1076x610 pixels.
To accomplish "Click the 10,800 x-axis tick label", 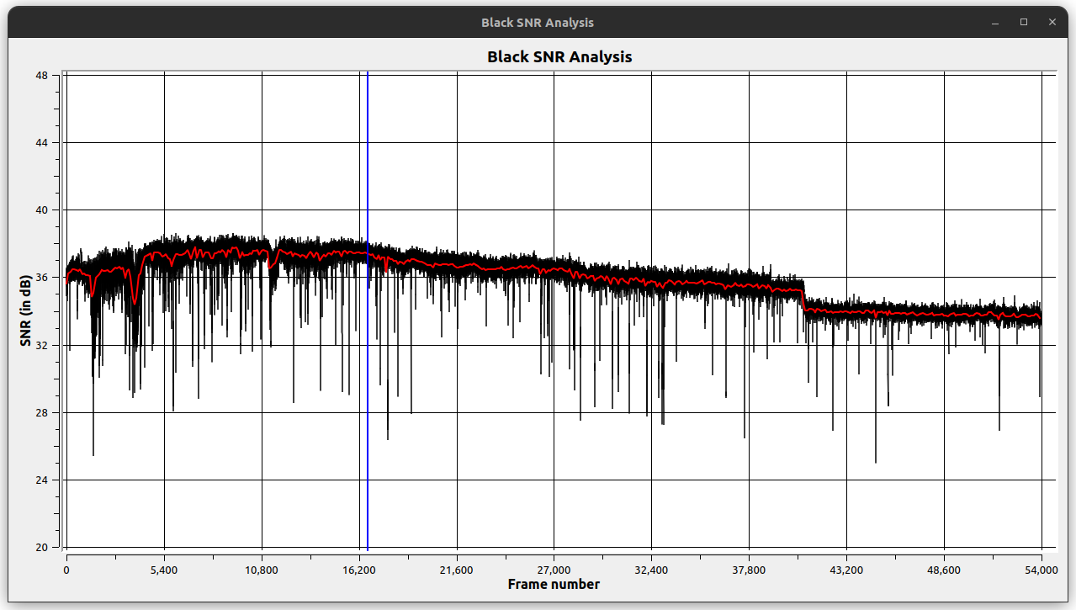I will pyautogui.click(x=262, y=570).
